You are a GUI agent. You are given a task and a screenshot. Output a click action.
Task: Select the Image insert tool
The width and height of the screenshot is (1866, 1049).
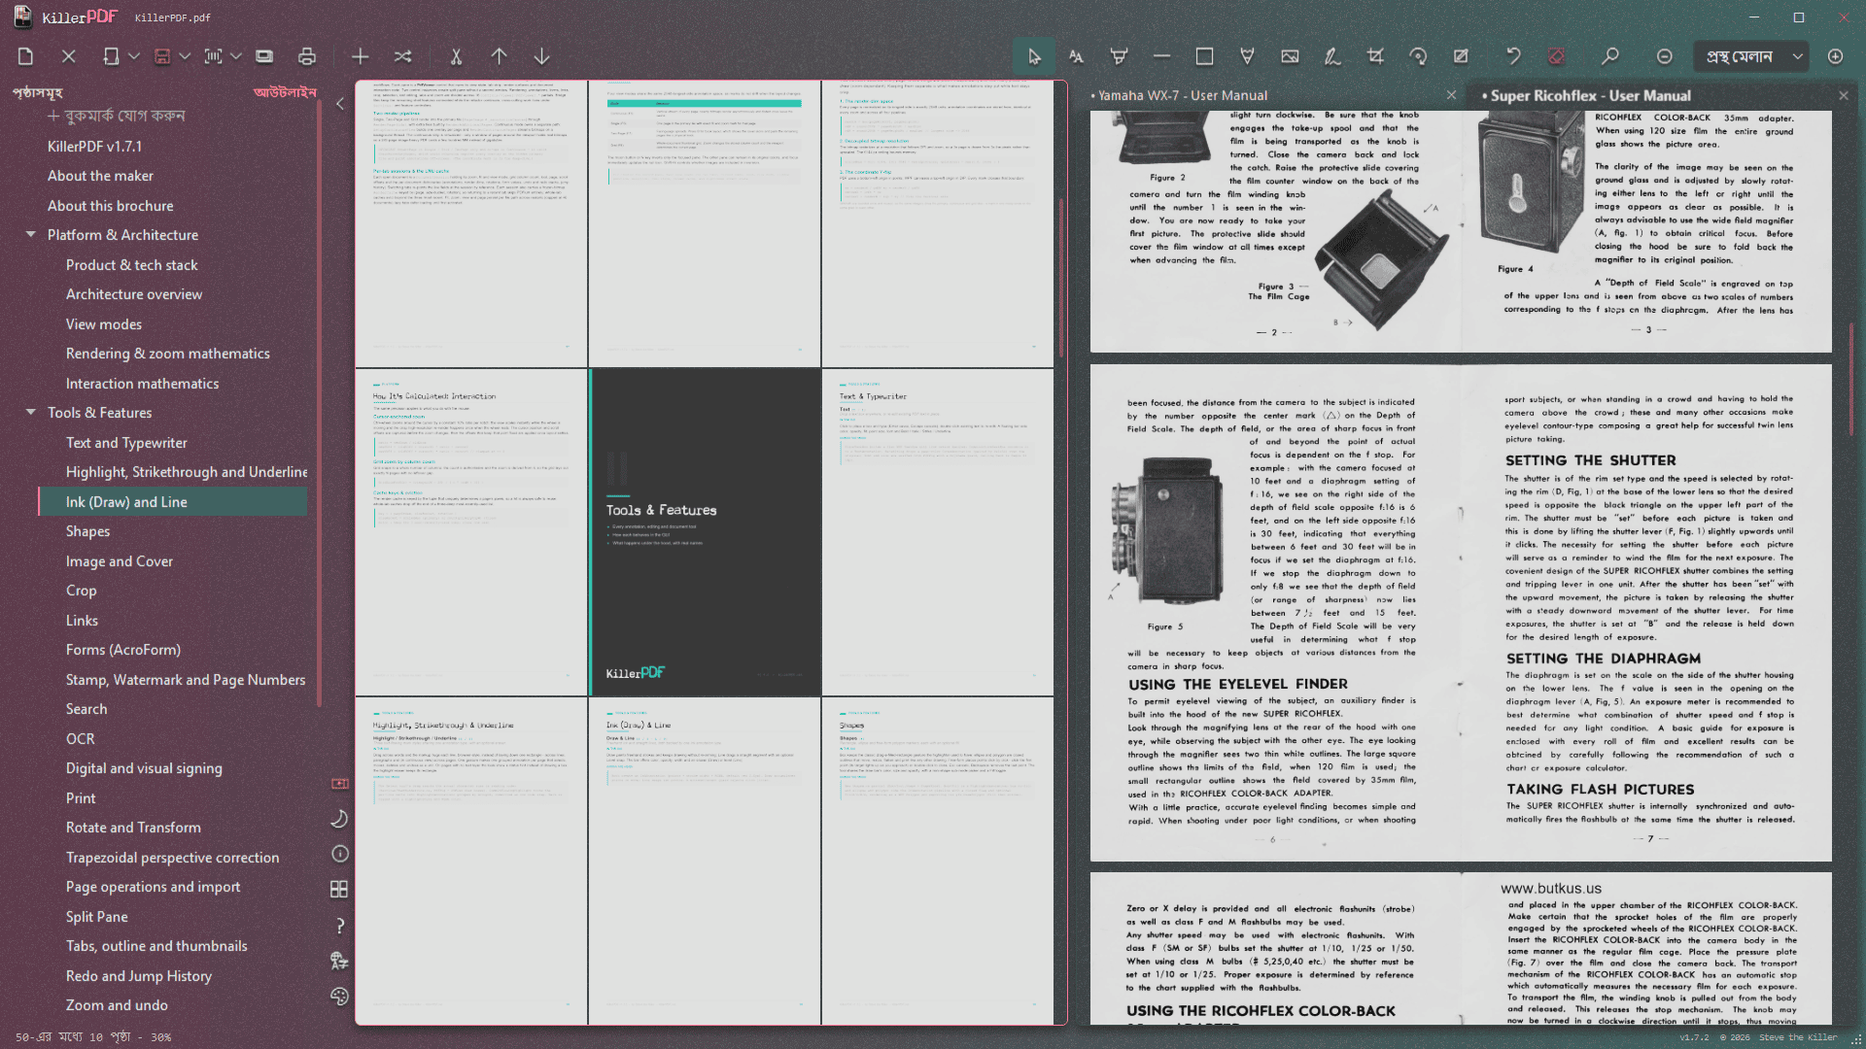(x=1290, y=56)
